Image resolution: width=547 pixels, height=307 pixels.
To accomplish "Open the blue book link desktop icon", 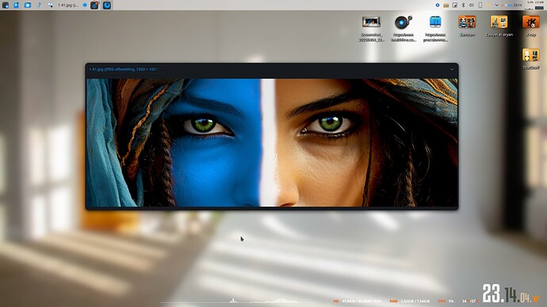I will [x=435, y=22].
